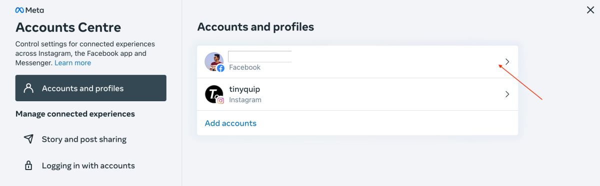This screenshot has width=600, height=186.
Task: Click the paper plane sharing icon
Action: coord(29,139)
